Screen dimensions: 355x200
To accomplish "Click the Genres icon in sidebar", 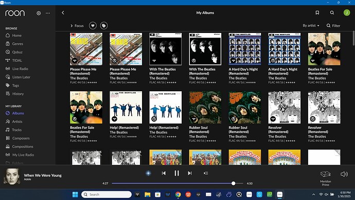I will pos(8,44).
